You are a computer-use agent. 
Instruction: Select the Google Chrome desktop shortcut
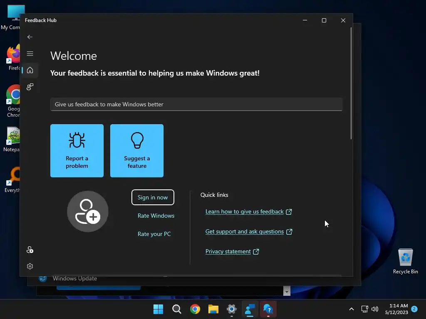(x=12, y=101)
